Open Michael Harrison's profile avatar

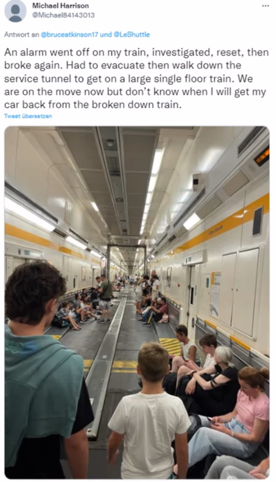(x=15, y=10)
